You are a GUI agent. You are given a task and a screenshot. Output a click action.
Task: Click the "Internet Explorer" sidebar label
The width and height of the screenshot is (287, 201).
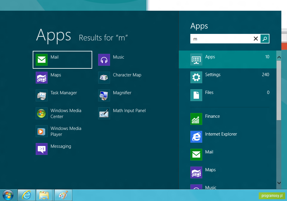point(221,134)
